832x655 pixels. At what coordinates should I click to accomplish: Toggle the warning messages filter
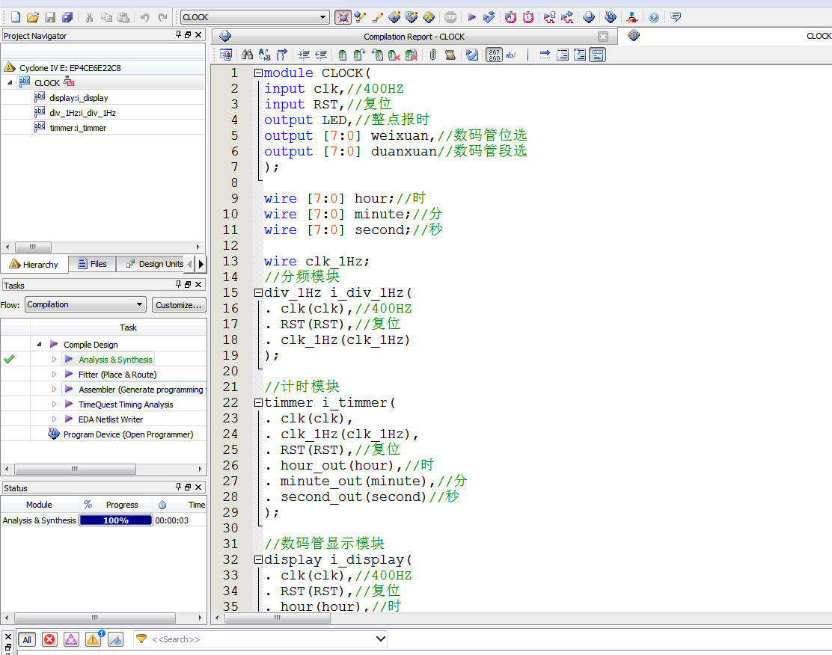tap(93, 639)
